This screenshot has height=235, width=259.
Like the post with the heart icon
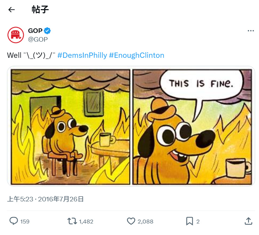131,221
